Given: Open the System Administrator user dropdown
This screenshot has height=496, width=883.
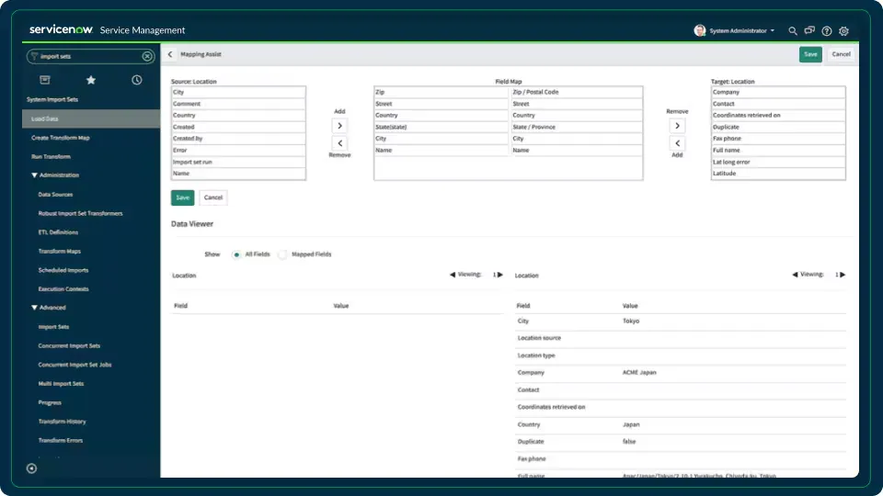Looking at the screenshot, I should tap(741, 31).
